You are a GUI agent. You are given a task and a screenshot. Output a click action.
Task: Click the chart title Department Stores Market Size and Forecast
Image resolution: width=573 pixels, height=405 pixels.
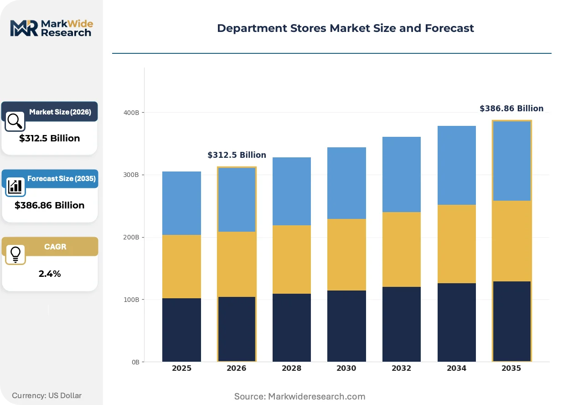click(x=346, y=28)
